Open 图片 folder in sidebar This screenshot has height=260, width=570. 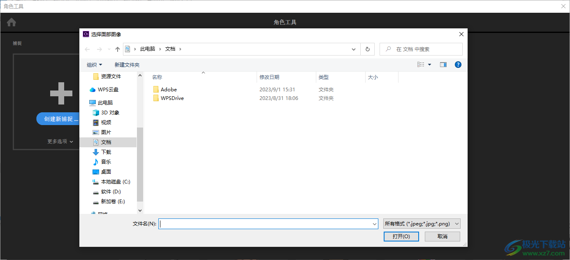coord(106,132)
